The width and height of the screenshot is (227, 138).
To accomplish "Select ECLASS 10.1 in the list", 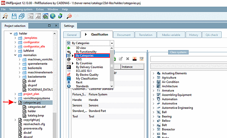I will [84, 71].
